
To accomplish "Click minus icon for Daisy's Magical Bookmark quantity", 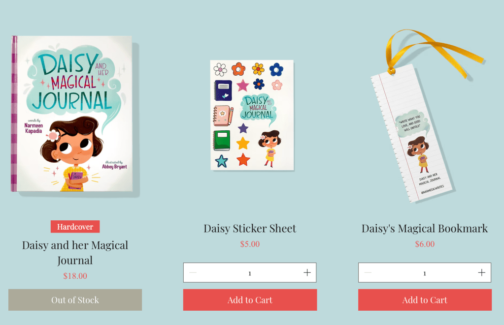I will click(x=368, y=273).
